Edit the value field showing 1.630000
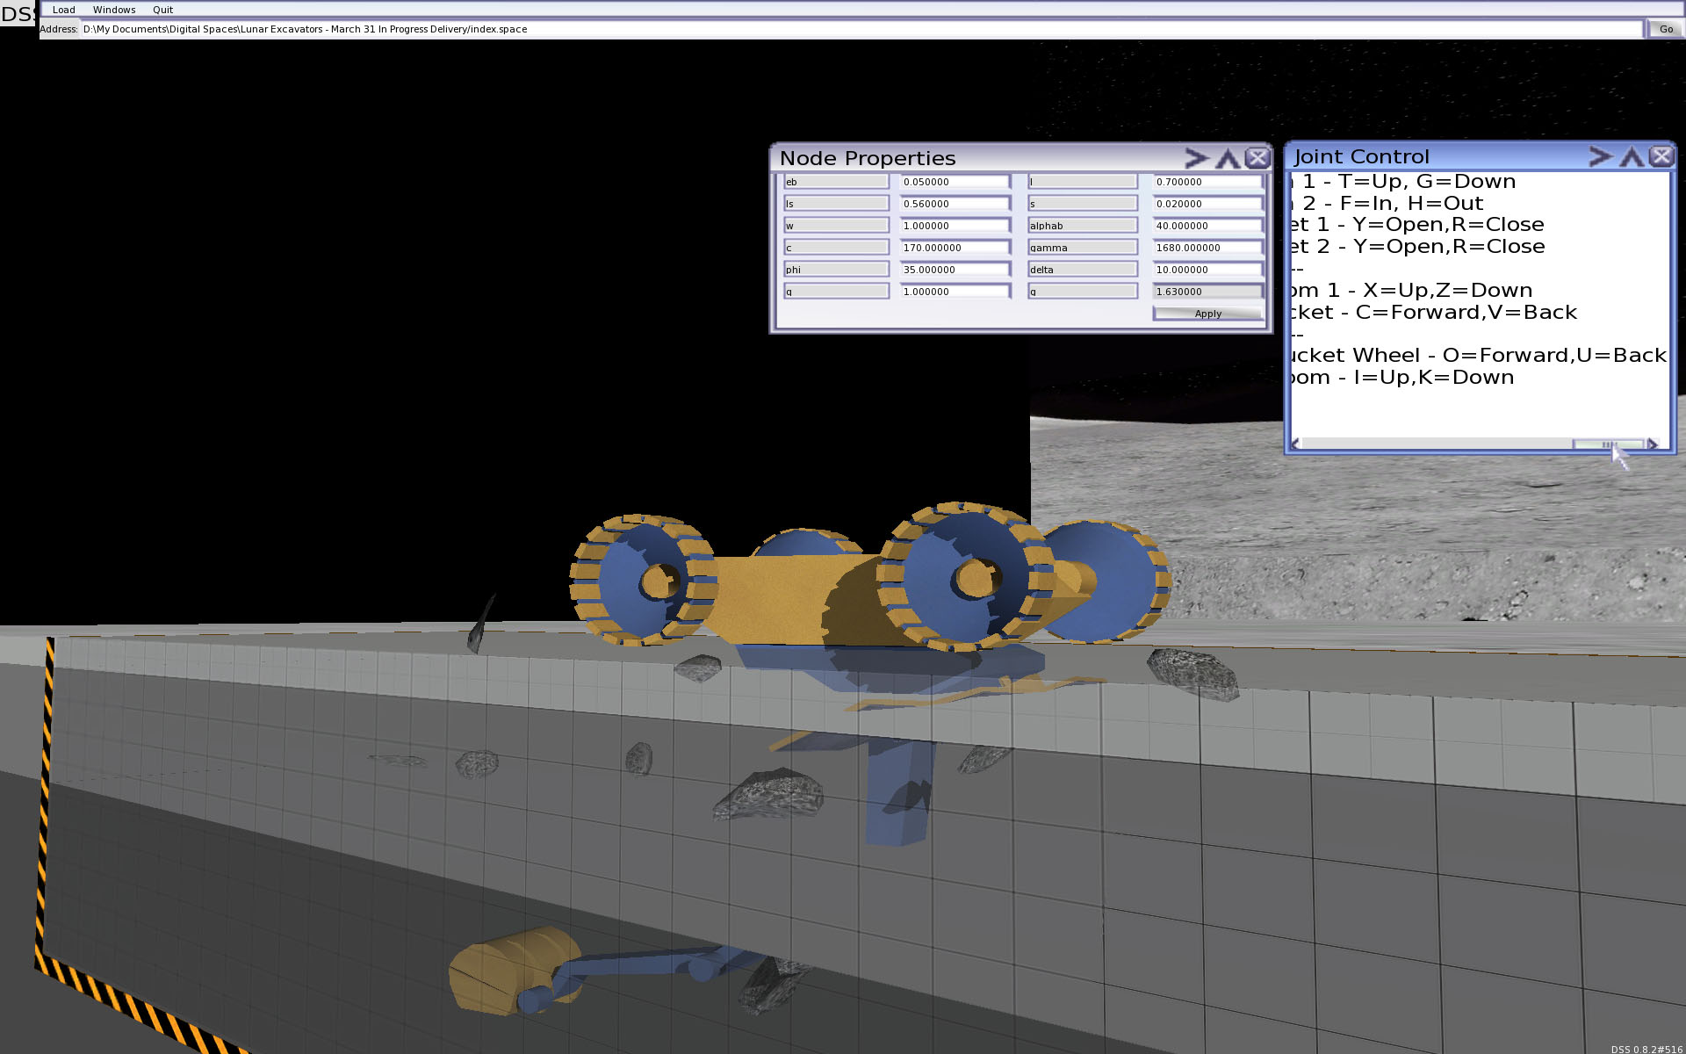Screen dimensions: 1686x1054 [x=1207, y=292]
